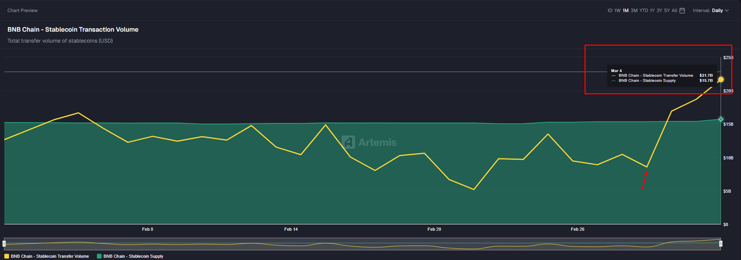Choose the 5Y time range
This screenshot has width=741, height=260.
point(667,11)
